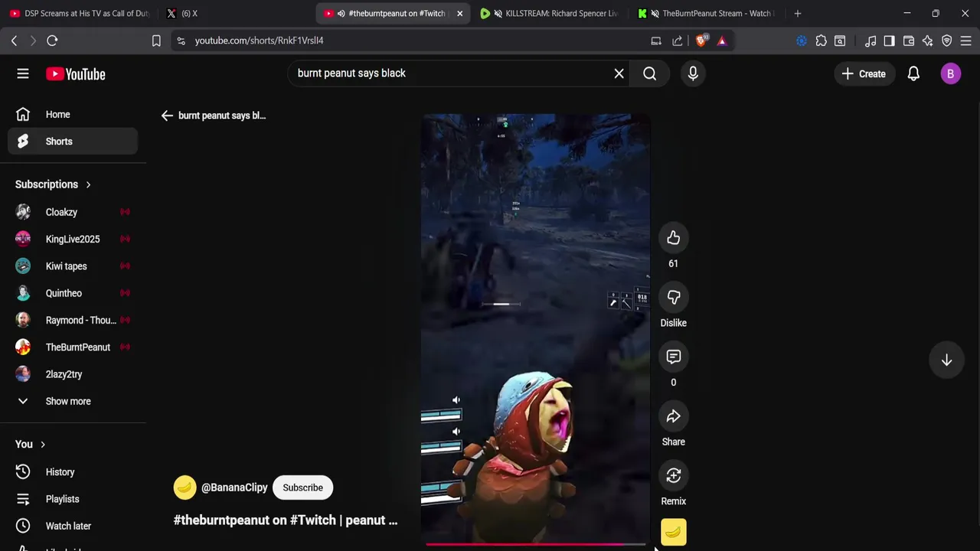Remix this Short
This screenshot has height=551, width=980.
point(673,476)
